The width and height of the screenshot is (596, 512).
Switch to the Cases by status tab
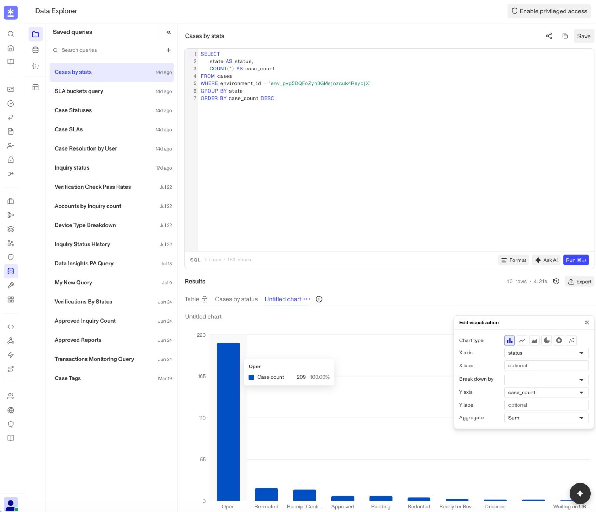click(x=236, y=299)
